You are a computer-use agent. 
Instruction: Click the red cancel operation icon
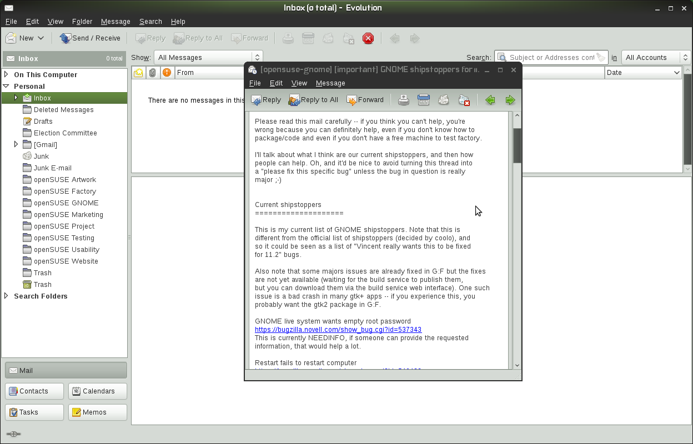coord(368,38)
